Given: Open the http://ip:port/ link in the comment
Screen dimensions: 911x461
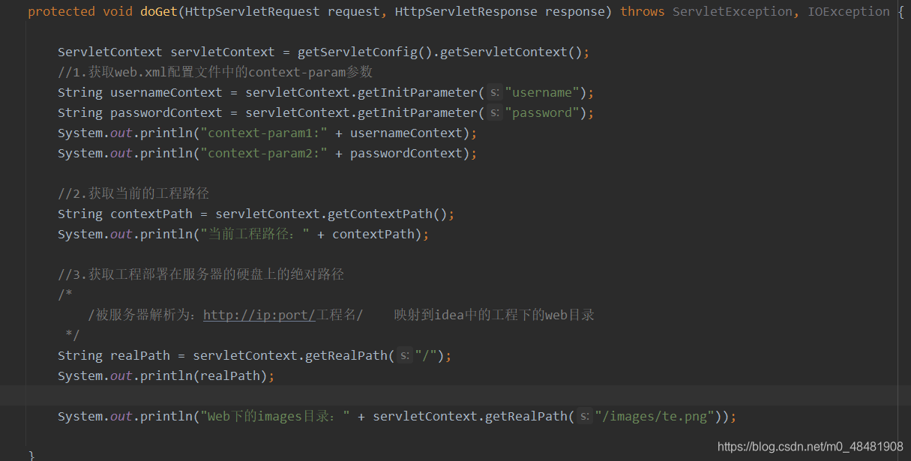Looking at the screenshot, I should click(x=259, y=315).
